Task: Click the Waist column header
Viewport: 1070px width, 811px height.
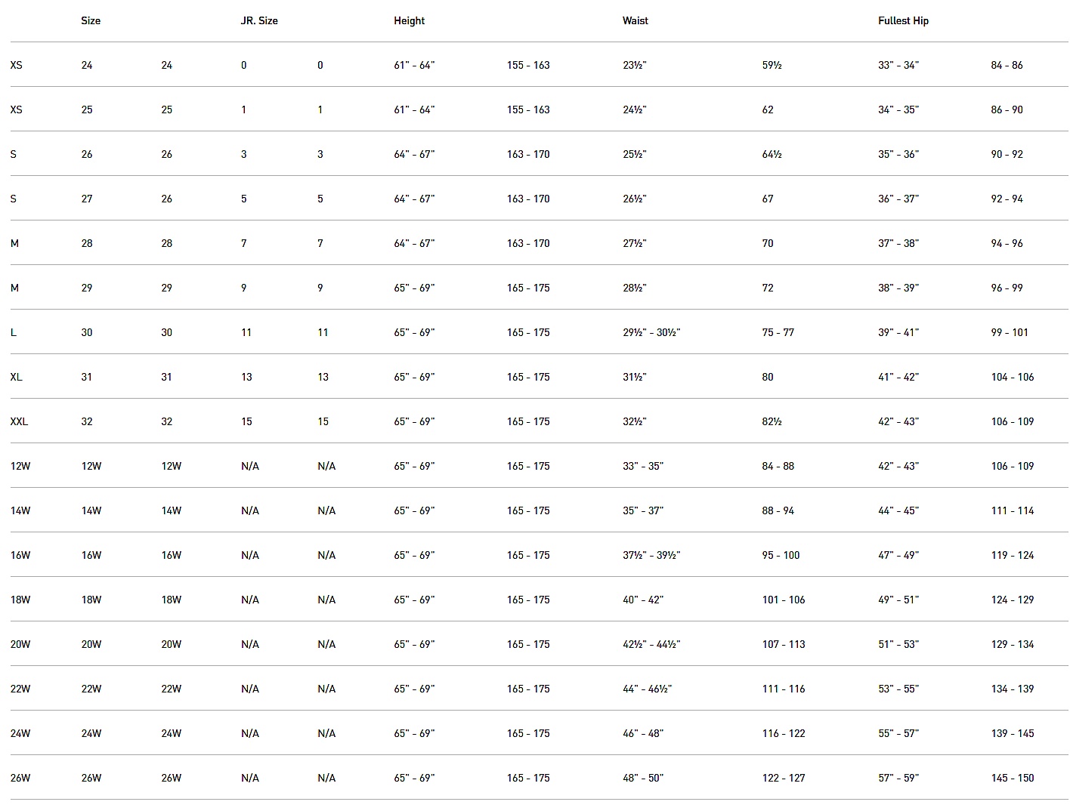Action: click(x=635, y=21)
